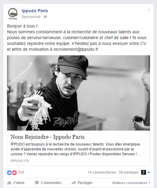Click the IPPUDO.FR domain link

tap(20, 161)
